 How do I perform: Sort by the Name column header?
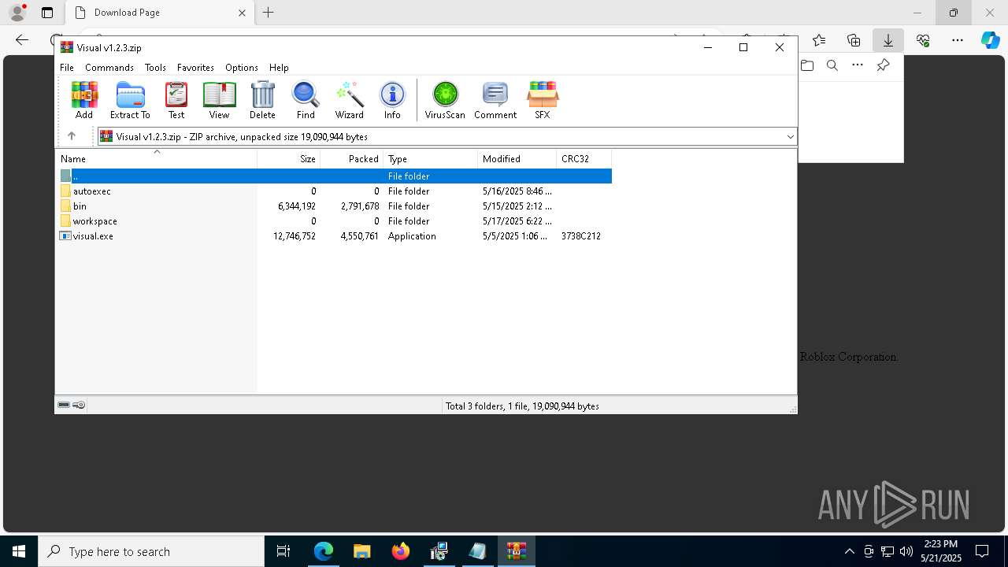(x=156, y=159)
